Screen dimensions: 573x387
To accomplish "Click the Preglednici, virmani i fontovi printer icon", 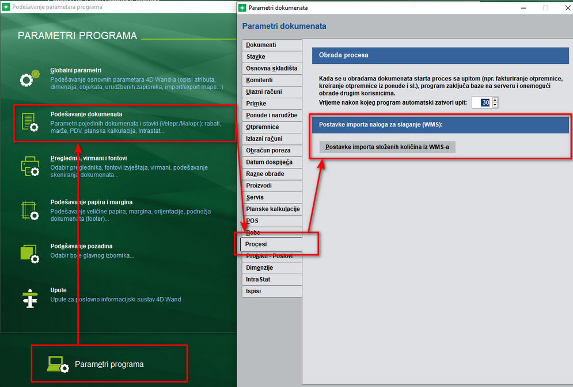I will tap(29, 167).
